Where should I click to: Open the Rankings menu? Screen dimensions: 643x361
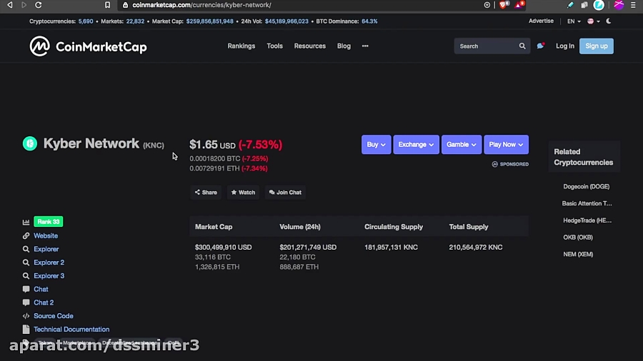coord(241,46)
